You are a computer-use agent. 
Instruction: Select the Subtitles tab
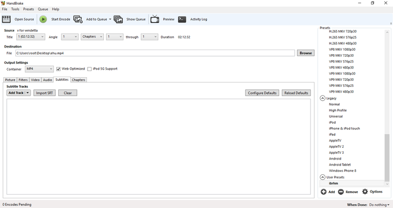[x=62, y=80]
